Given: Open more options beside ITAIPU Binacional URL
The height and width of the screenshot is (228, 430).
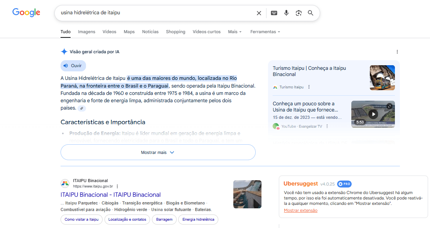Looking at the screenshot, I should 117,186.
